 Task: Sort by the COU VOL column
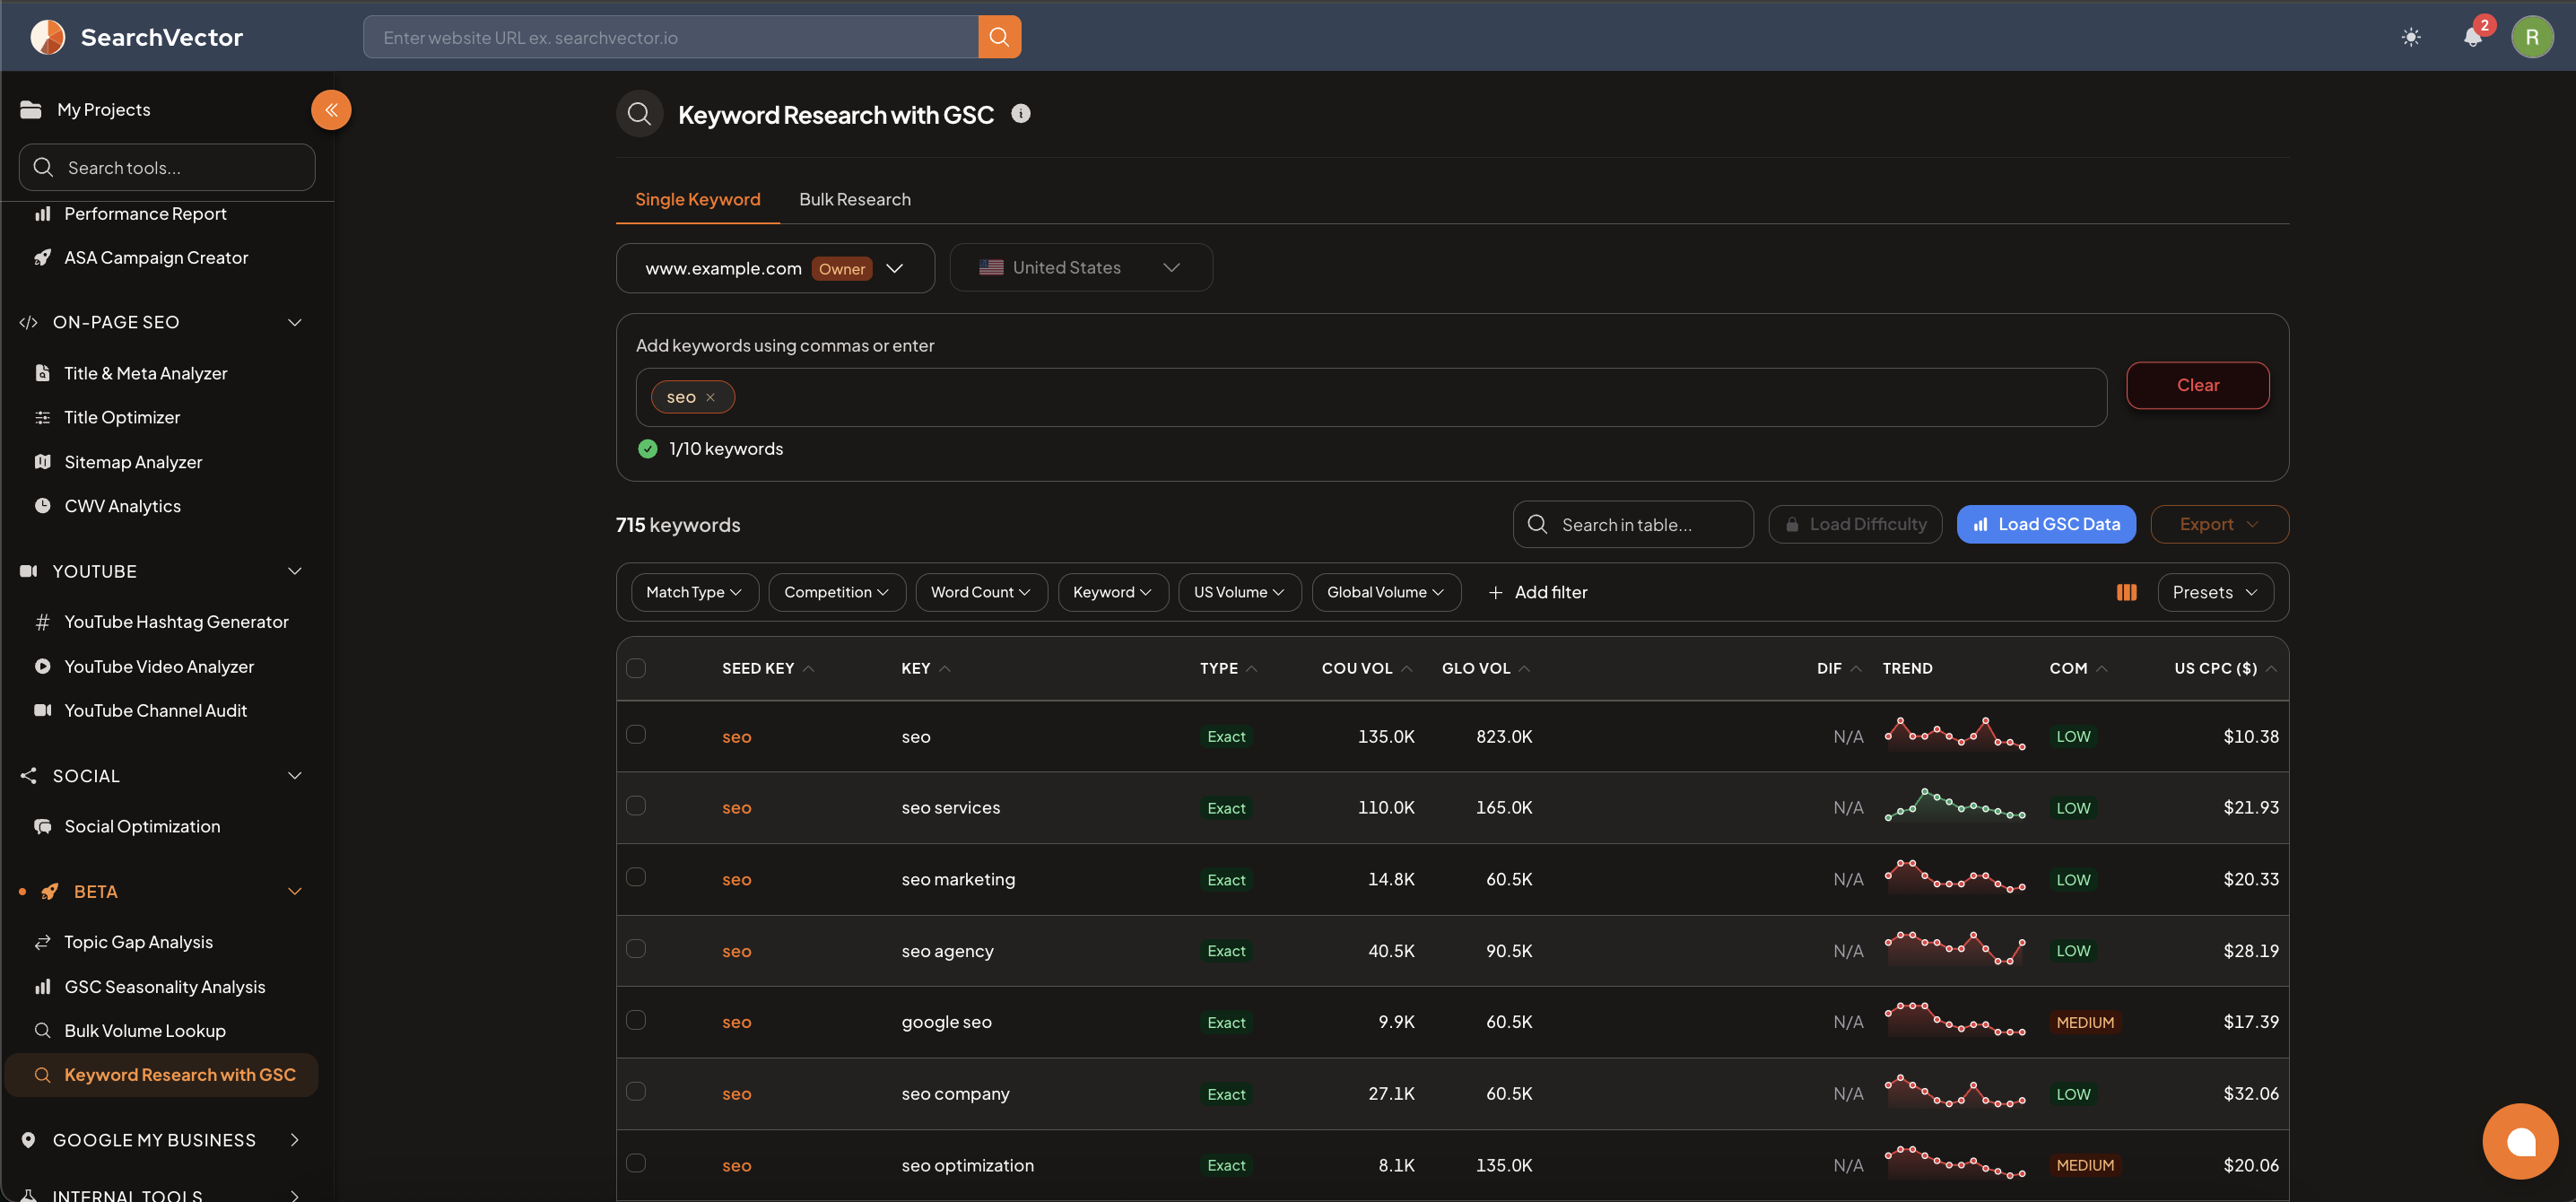pos(1366,668)
